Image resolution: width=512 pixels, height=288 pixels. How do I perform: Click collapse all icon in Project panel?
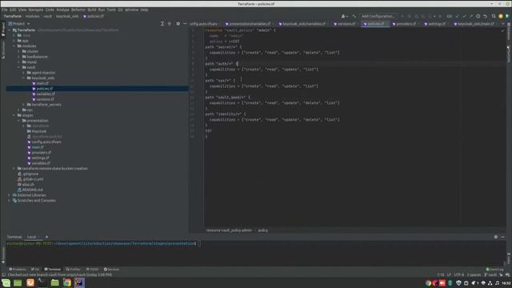pyautogui.click(x=170, y=23)
